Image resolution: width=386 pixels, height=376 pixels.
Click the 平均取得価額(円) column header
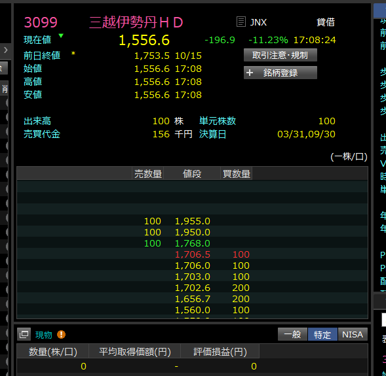click(135, 352)
